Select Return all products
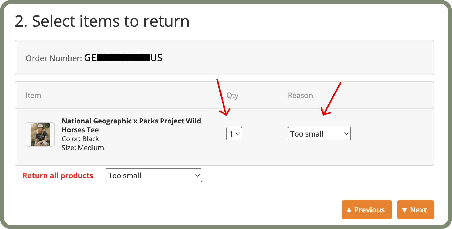The height and width of the screenshot is (229, 452). click(x=58, y=175)
